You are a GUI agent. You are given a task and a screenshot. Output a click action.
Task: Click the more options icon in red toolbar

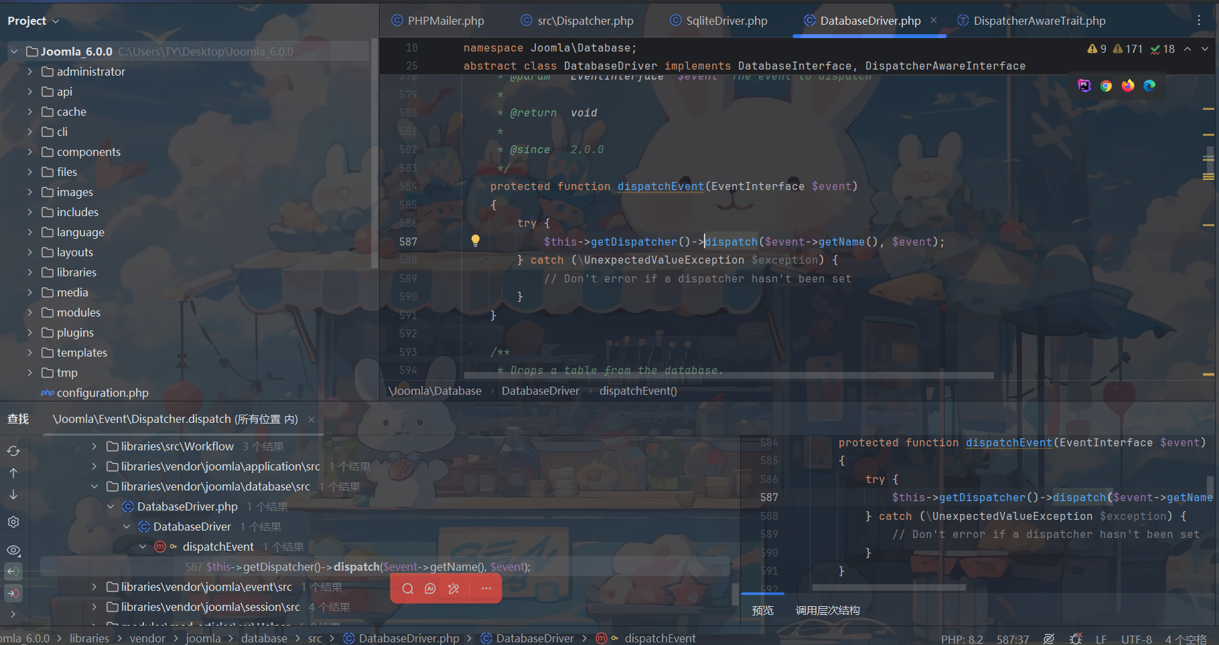(486, 589)
